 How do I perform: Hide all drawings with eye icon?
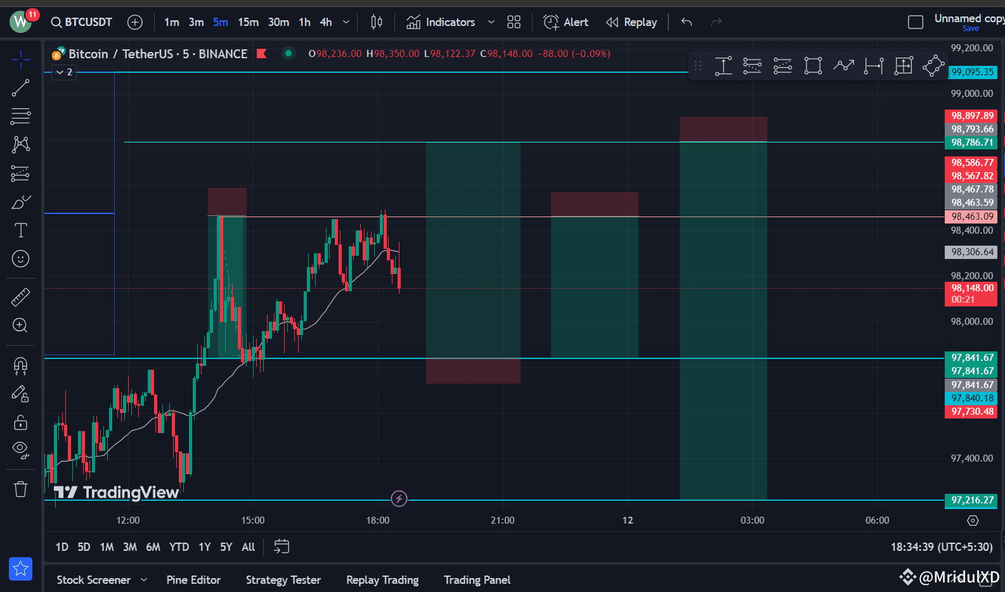[x=20, y=451]
